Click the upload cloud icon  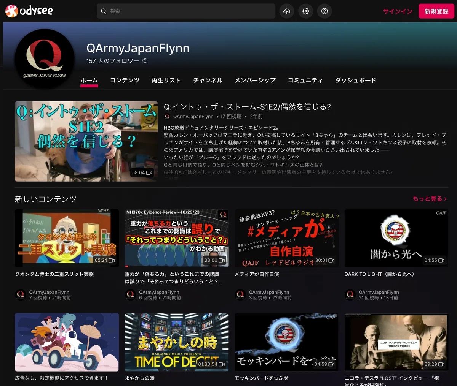pos(287,11)
